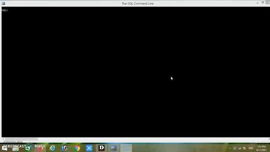Image resolution: width=270 pixels, height=152 pixels.
Task: Open the SQL Command Line window system menu icon
Action: tap(3, 3)
